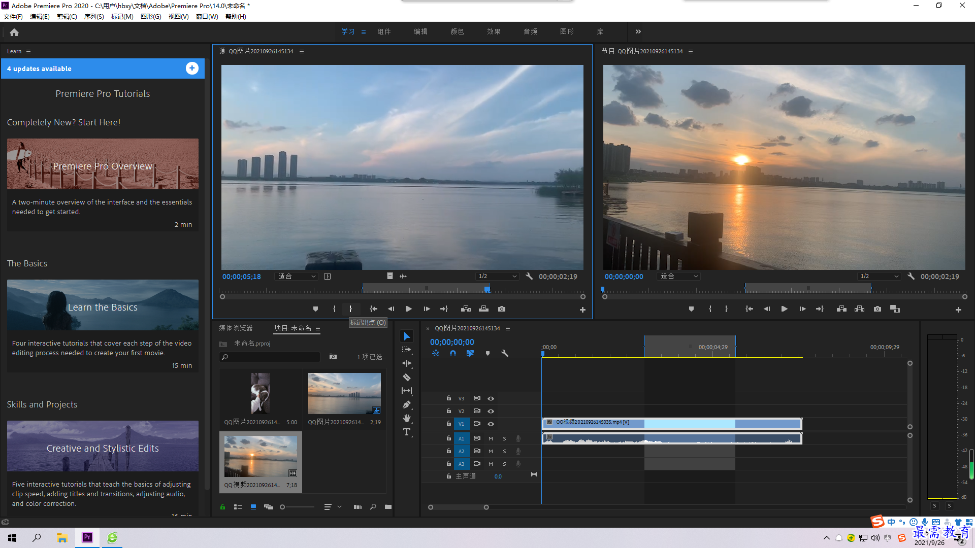Screen dimensions: 975x548
Task: Open Program monitor panel menu
Action: (x=691, y=51)
